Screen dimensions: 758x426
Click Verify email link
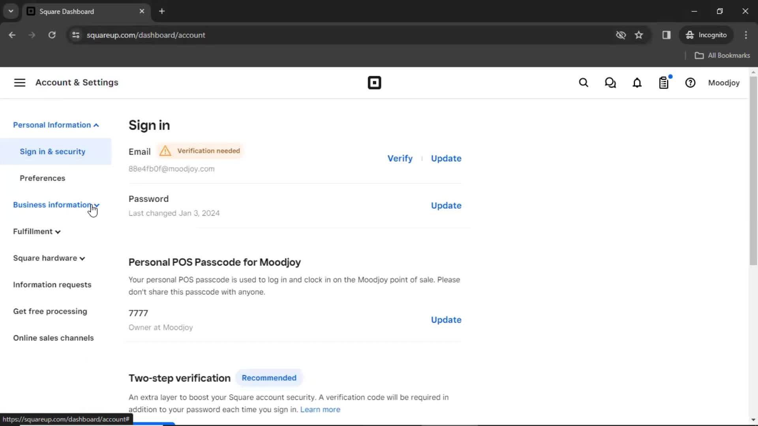click(400, 158)
